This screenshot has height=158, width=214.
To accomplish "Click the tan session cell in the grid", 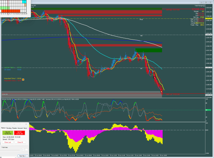I will tap(25, 5).
